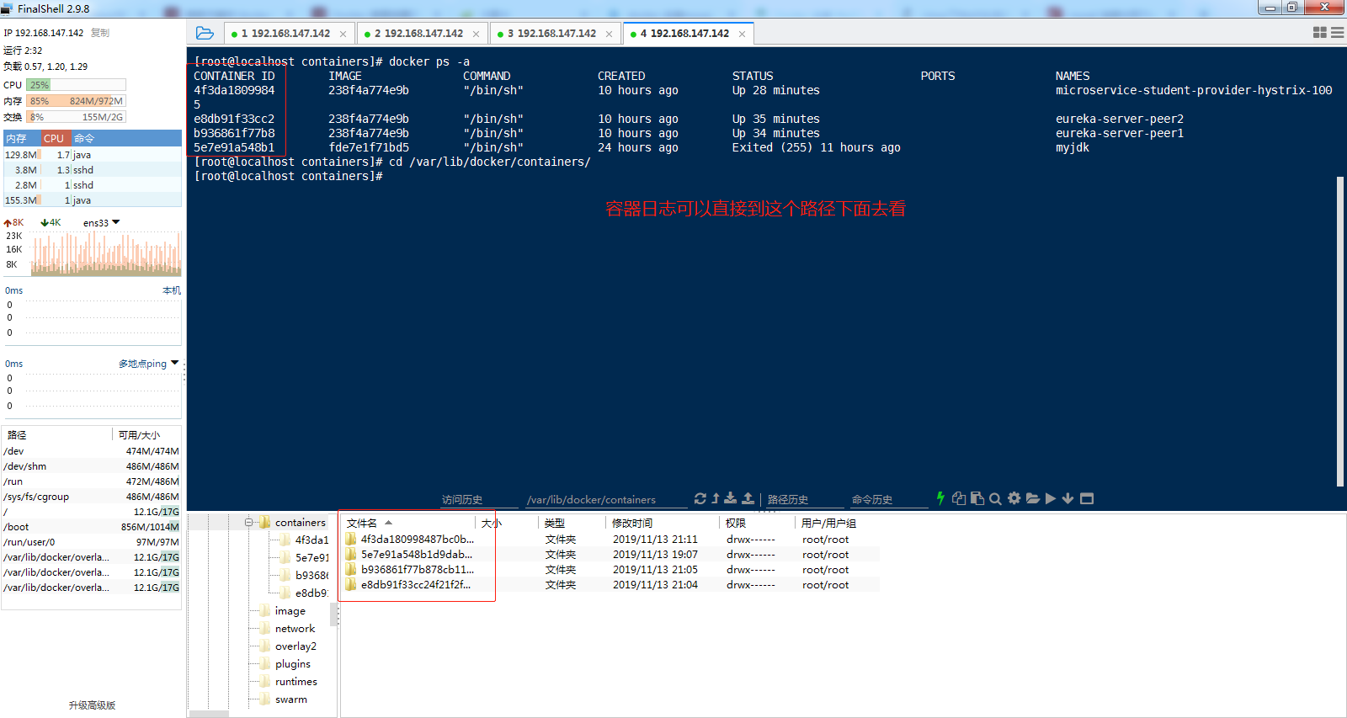Click the open-folder icon in the terminal toolbar
Image resolution: width=1347 pixels, height=718 pixels.
point(1032,498)
